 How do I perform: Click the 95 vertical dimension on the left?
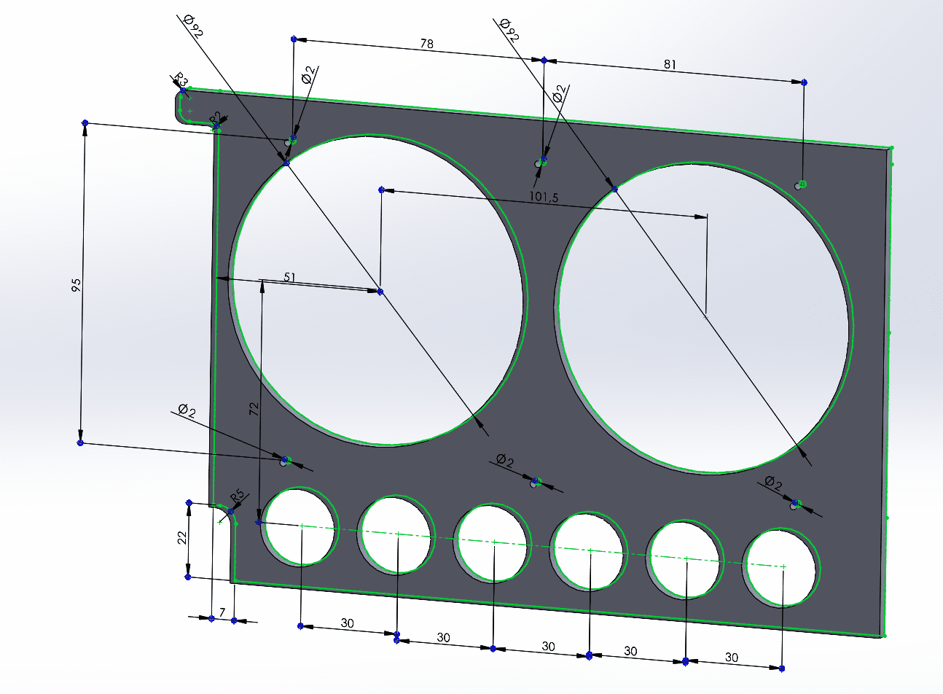(76, 285)
